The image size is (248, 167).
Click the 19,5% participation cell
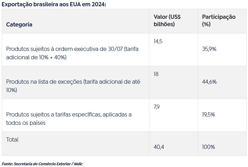[x=208, y=114]
